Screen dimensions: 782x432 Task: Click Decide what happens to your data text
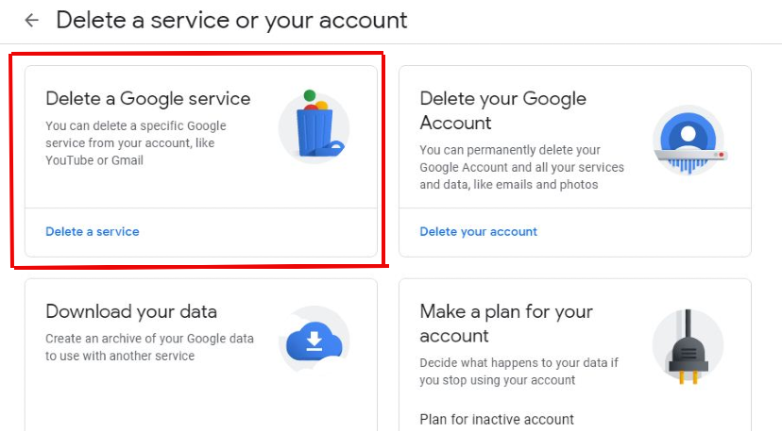pyautogui.click(x=518, y=372)
